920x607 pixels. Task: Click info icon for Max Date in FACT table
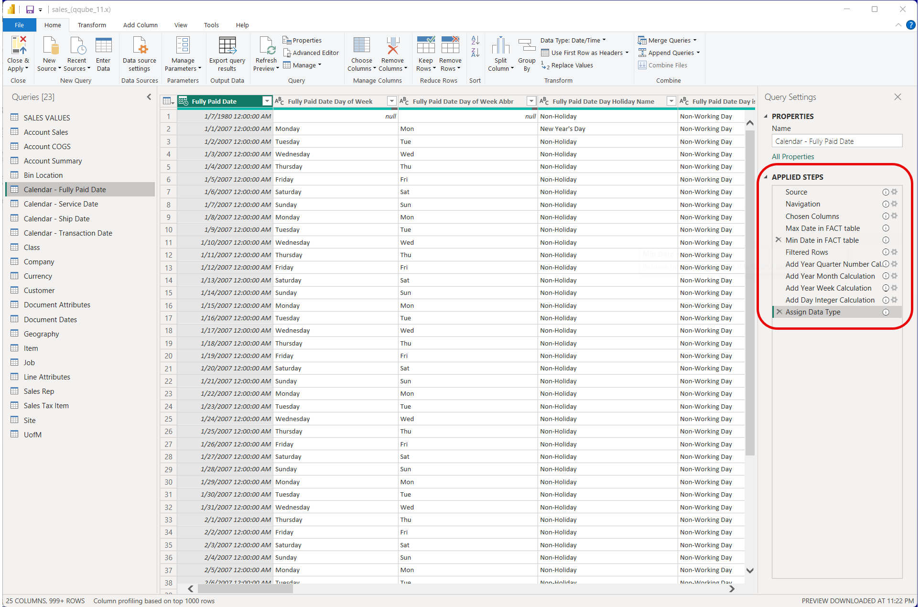(x=886, y=228)
